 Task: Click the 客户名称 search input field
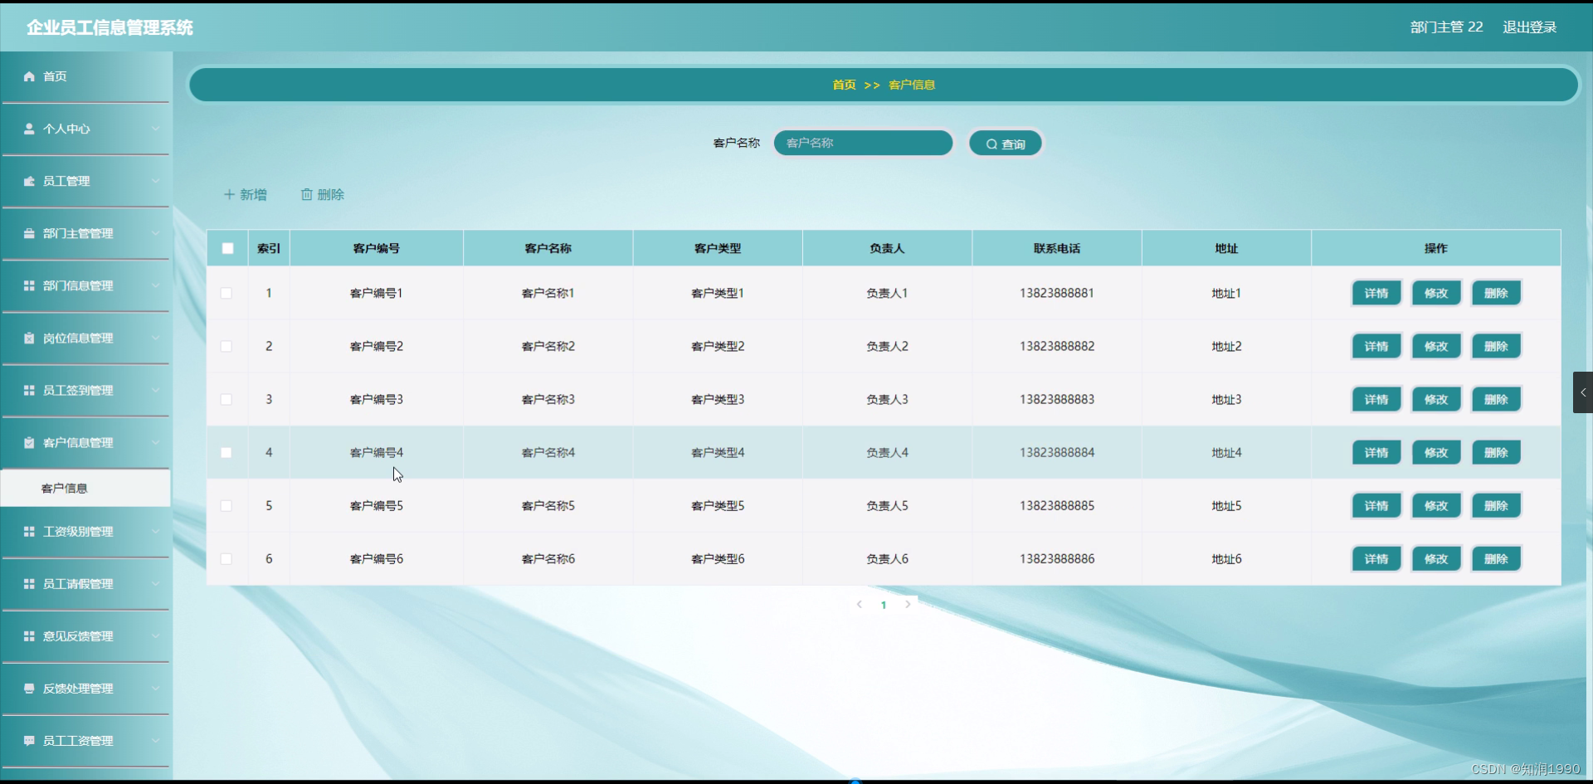pyautogui.click(x=863, y=143)
